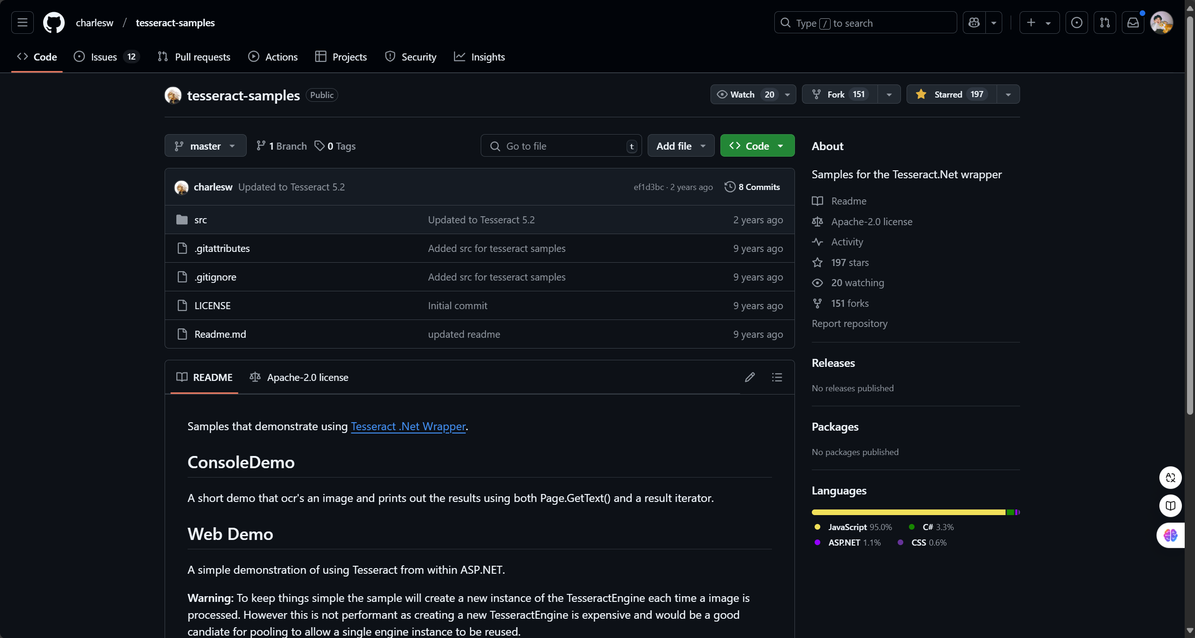Open the Copilot dropdown arrow
The height and width of the screenshot is (638, 1195).
[x=993, y=23]
